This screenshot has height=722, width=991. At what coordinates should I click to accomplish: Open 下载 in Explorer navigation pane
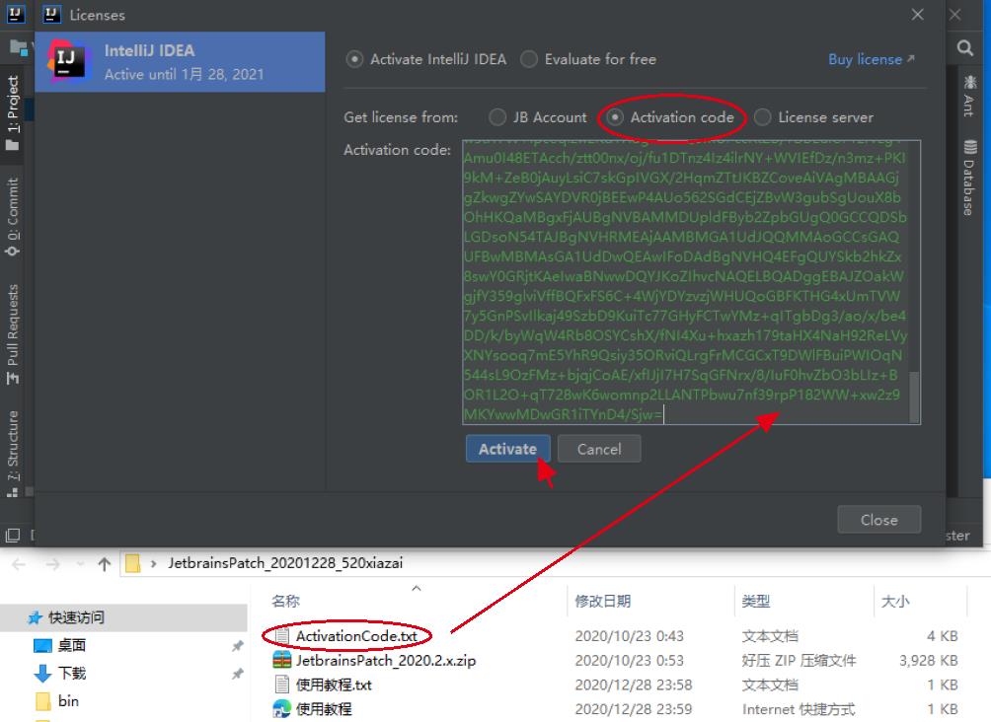(x=71, y=673)
